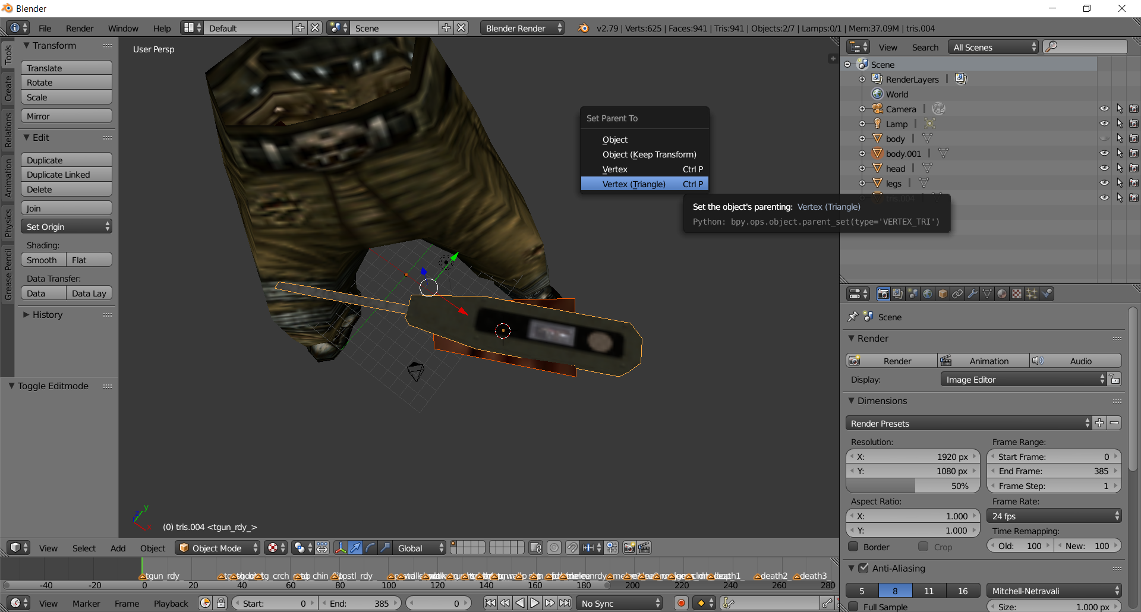Open the Window menu
The image size is (1141, 612).
(123, 28)
